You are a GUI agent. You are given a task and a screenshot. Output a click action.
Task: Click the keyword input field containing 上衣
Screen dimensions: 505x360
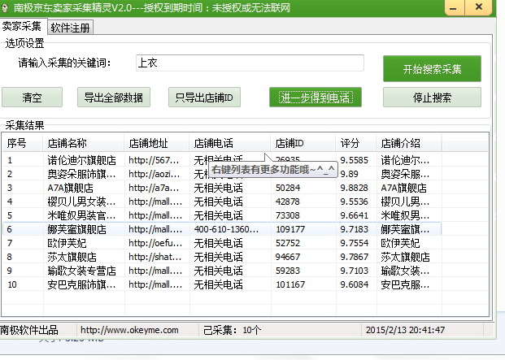coord(248,63)
